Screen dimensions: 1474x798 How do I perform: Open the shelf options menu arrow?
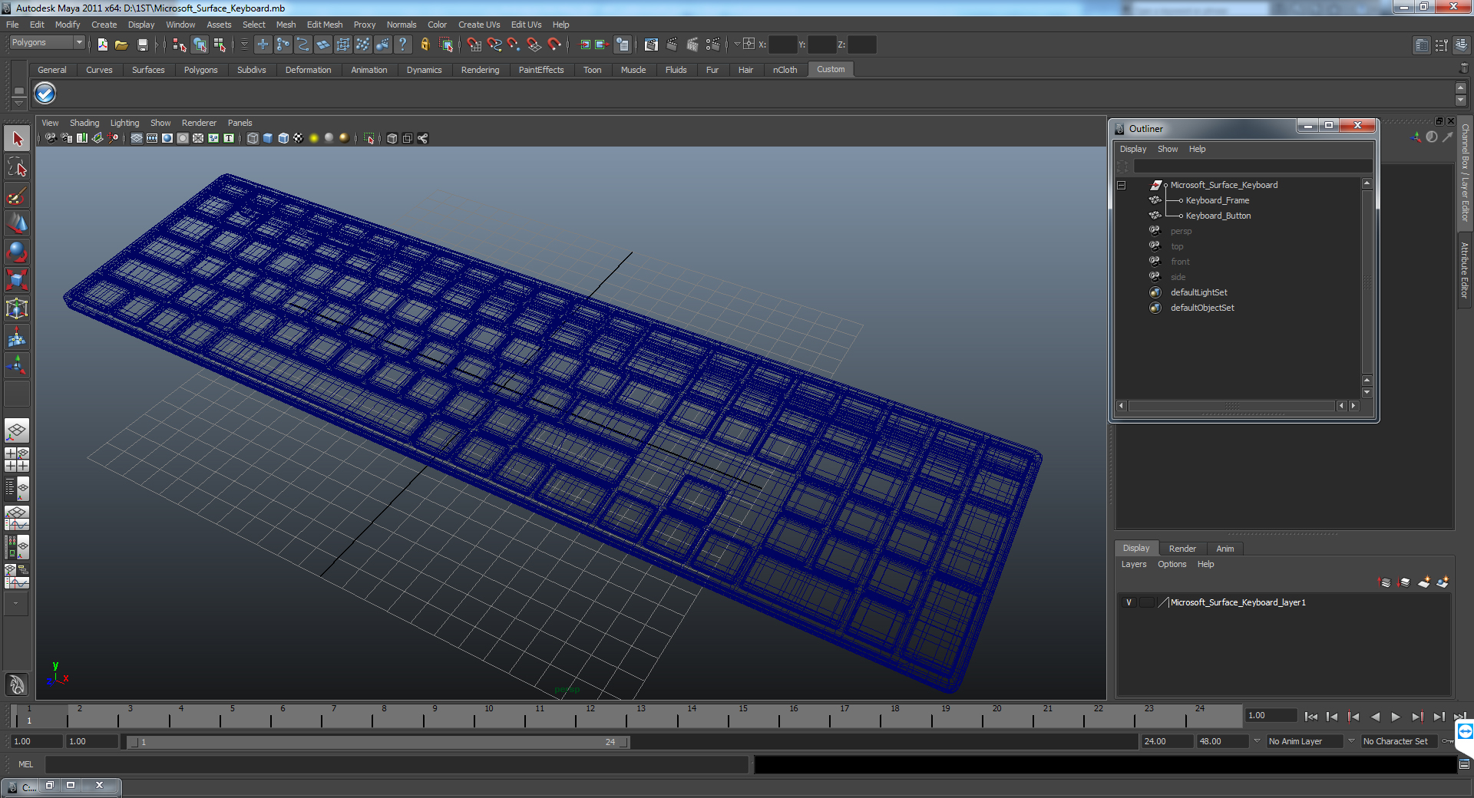(19, 102)
